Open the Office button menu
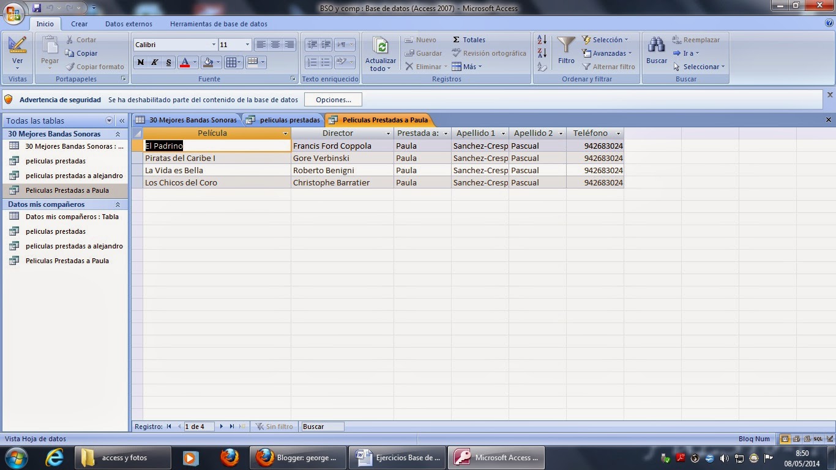The height and width of the screenshot is (470, 836). click(13, 13)
